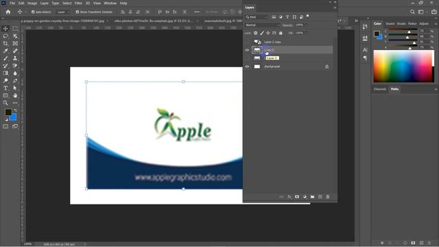The height and width of the screenshot is (247, 439).
Task: Select the Gradient tool
Action: click(x=5, y=73)
